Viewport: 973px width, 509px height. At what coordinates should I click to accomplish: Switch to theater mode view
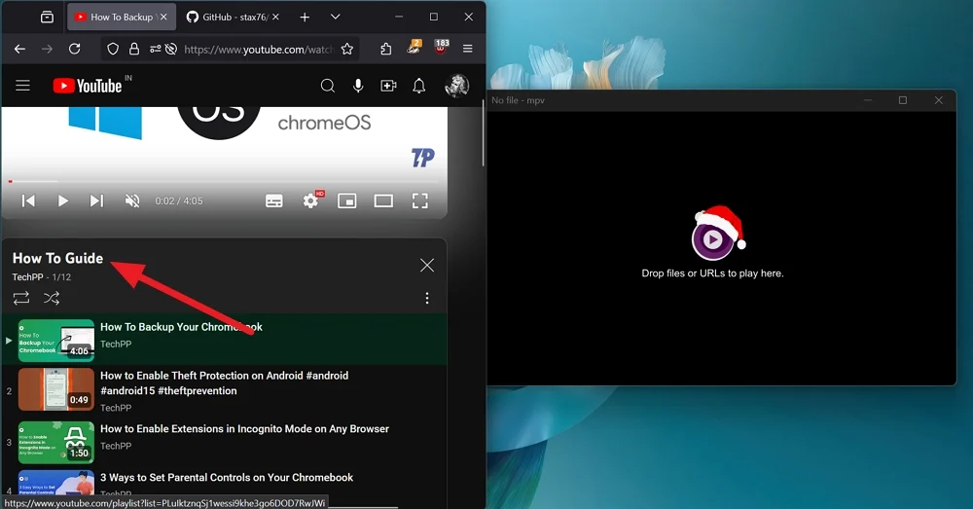coord(383,200)
